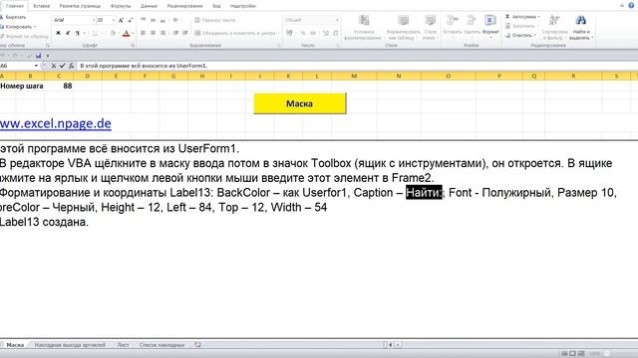Screen dimensions: 638x358
Task: Open the Quick Access Toolbar customize arrow
Action: pos(48,56)
